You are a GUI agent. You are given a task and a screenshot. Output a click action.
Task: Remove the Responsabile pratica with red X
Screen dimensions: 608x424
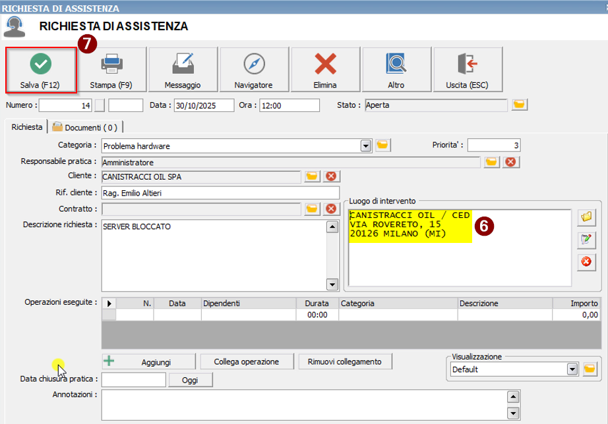click(x=510, y=162)
